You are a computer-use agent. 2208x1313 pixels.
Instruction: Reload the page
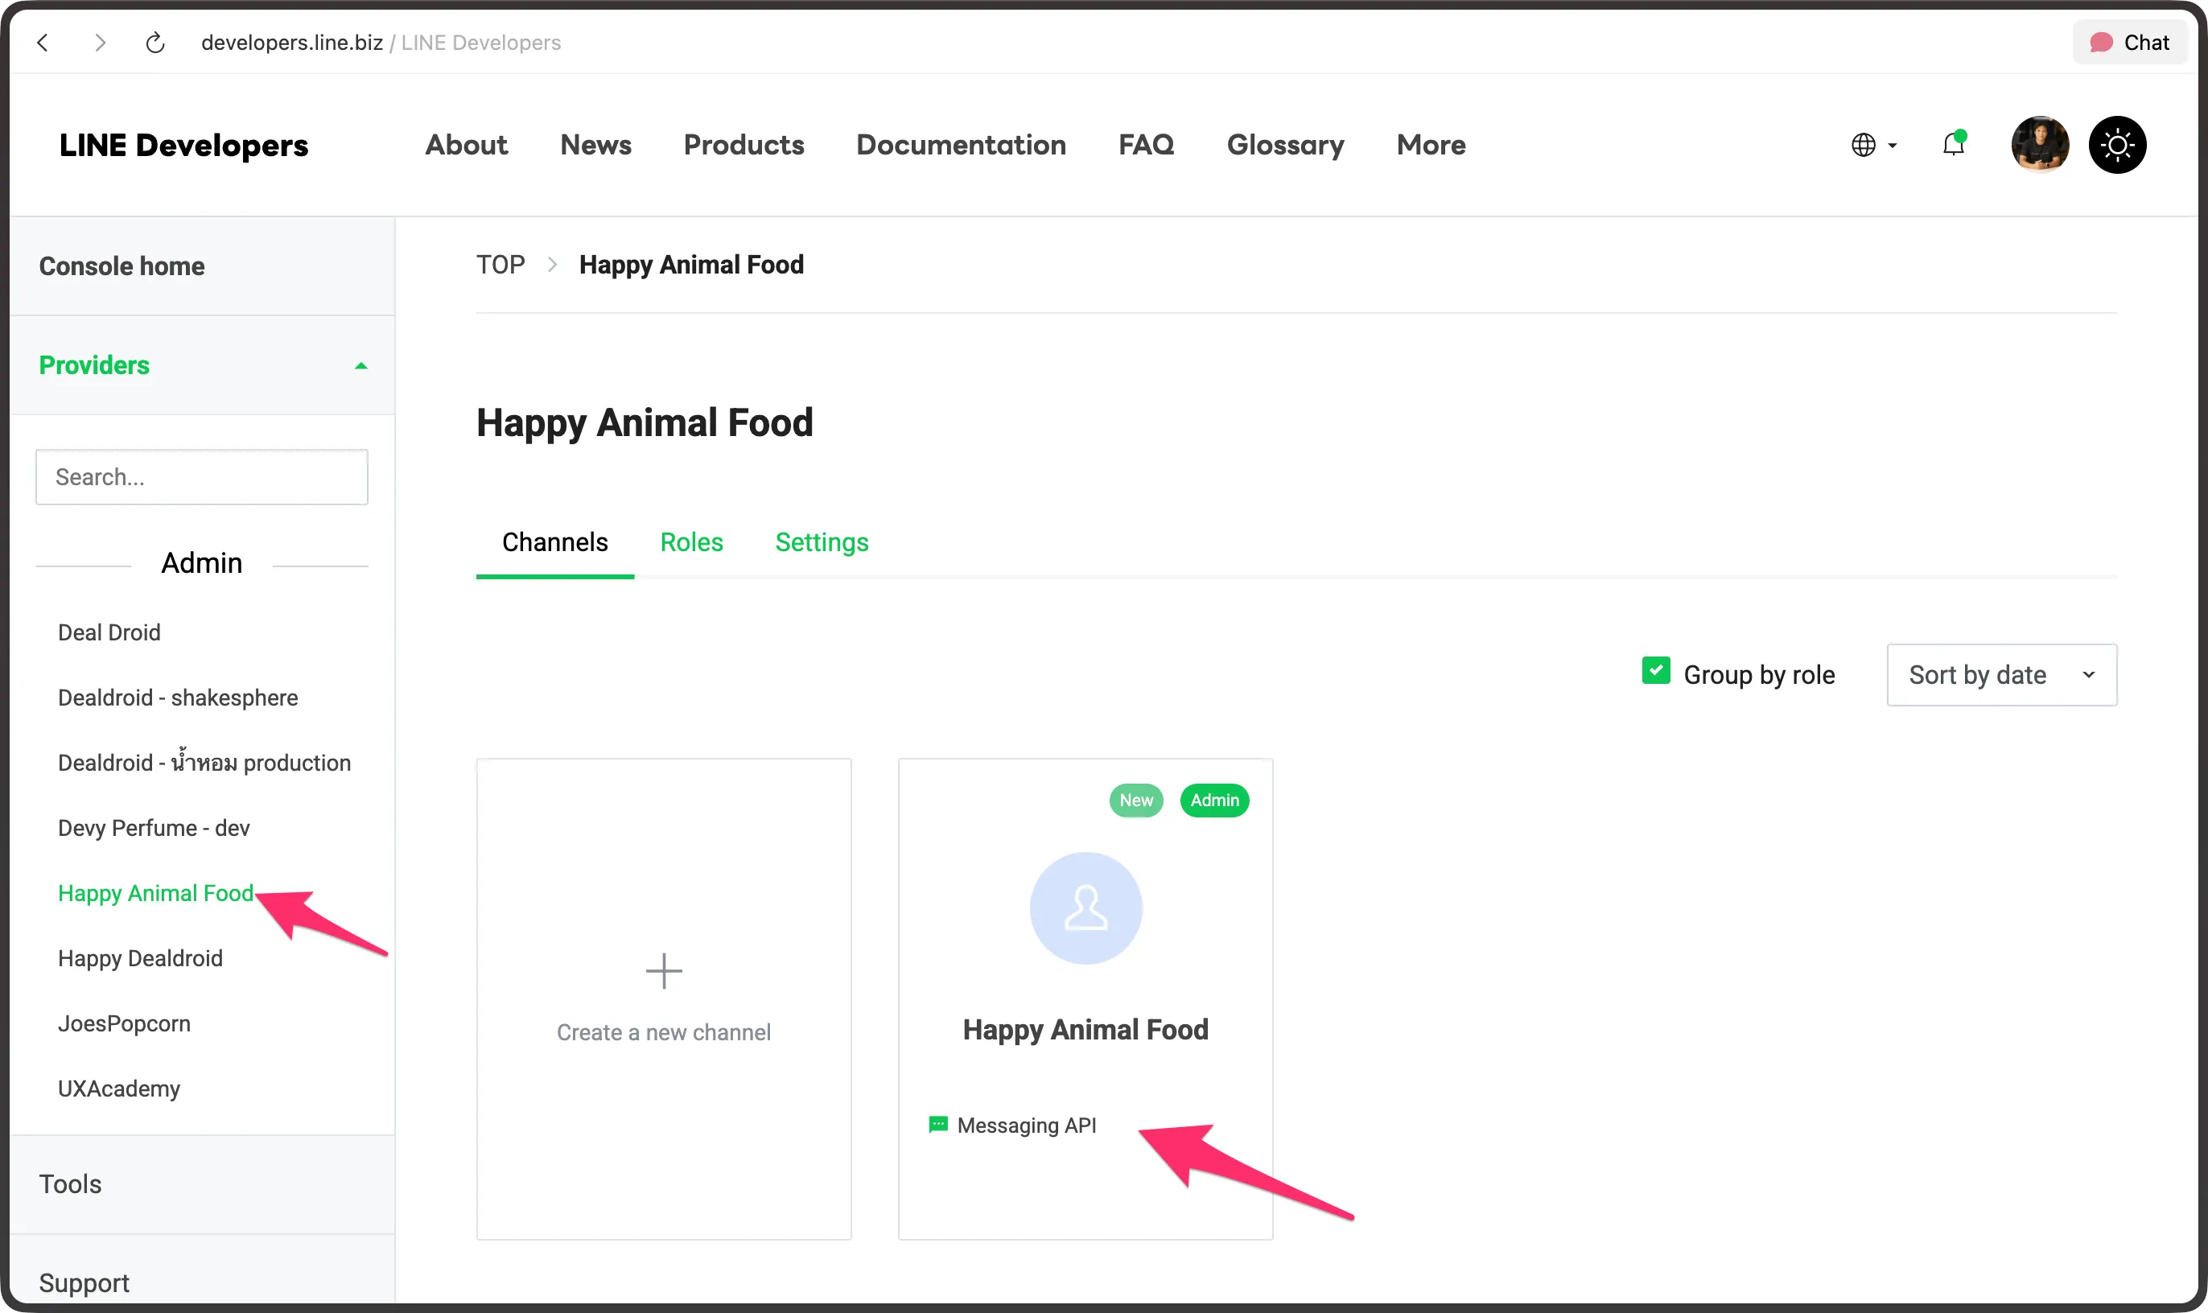(x=154, y=42)
